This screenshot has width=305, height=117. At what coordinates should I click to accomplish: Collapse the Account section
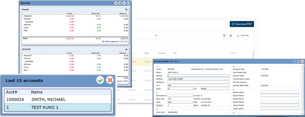click(126, 49)
